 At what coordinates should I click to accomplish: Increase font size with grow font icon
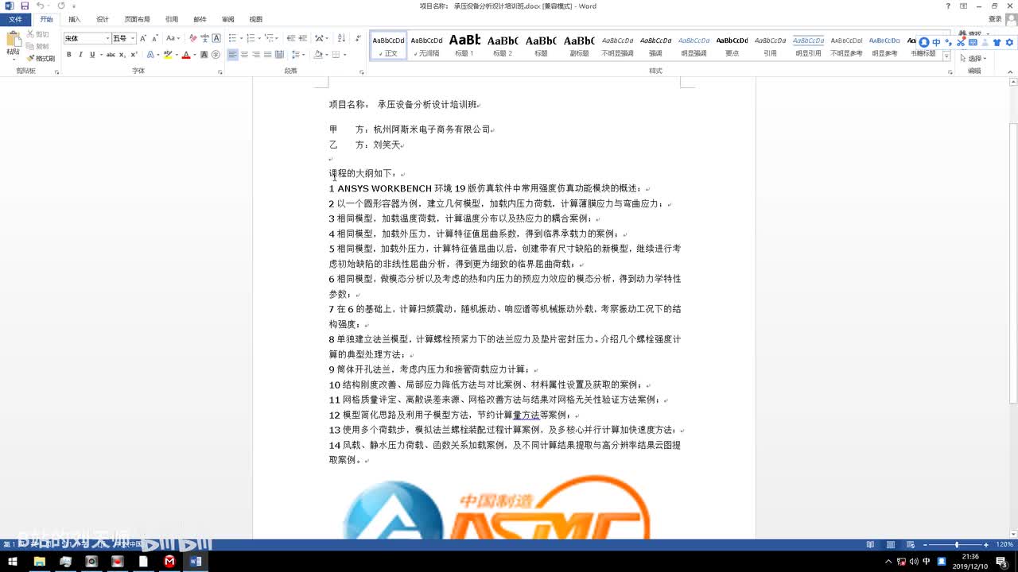(x=143, y=38)
